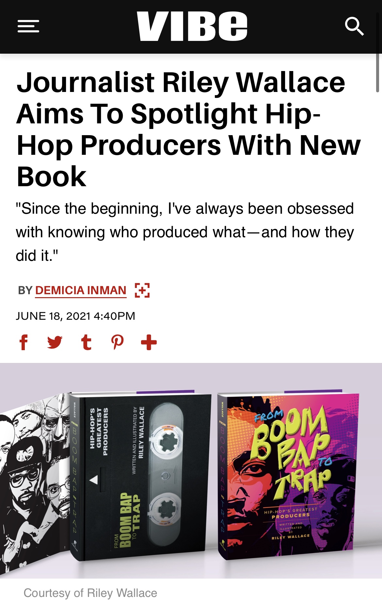Image resolution: width=382 pixels, height=611 pixels.
Task: Open author Demicia Inman's page
Action: click(x=81, y=290)
